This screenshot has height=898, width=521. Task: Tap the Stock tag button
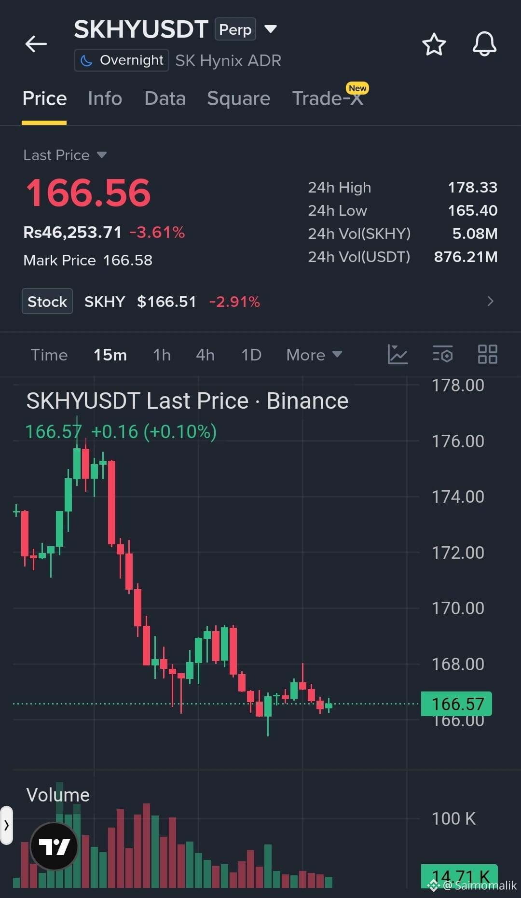coord(47,301)
